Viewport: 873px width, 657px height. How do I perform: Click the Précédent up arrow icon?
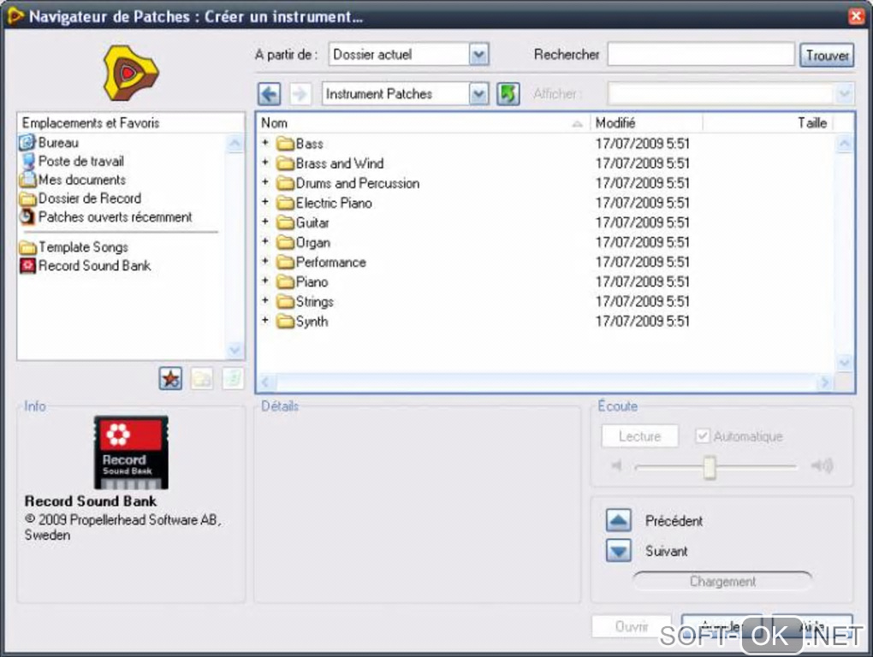[x=619, y=521]
